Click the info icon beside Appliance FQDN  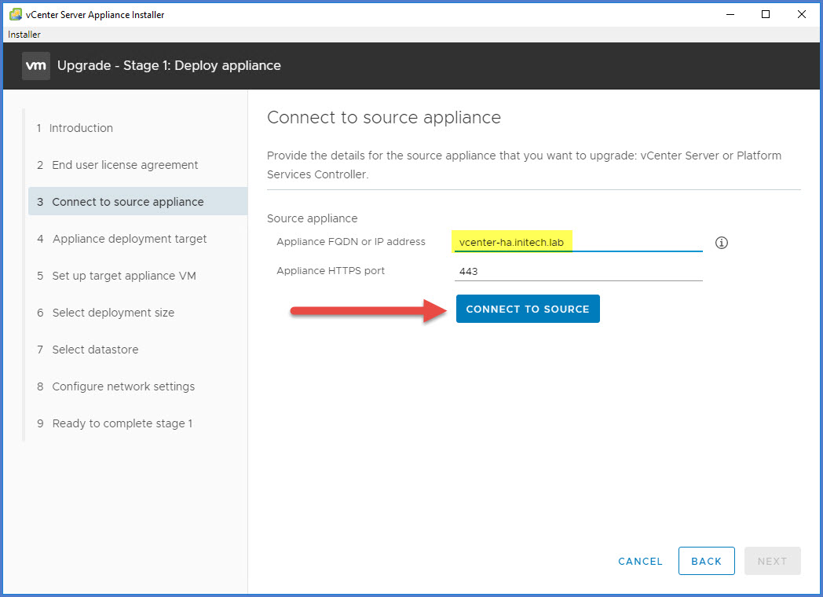tap(722, 243)
